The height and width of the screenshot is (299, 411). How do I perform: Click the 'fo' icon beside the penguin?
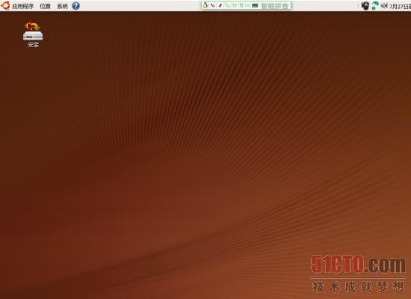(x=212, y=5)
